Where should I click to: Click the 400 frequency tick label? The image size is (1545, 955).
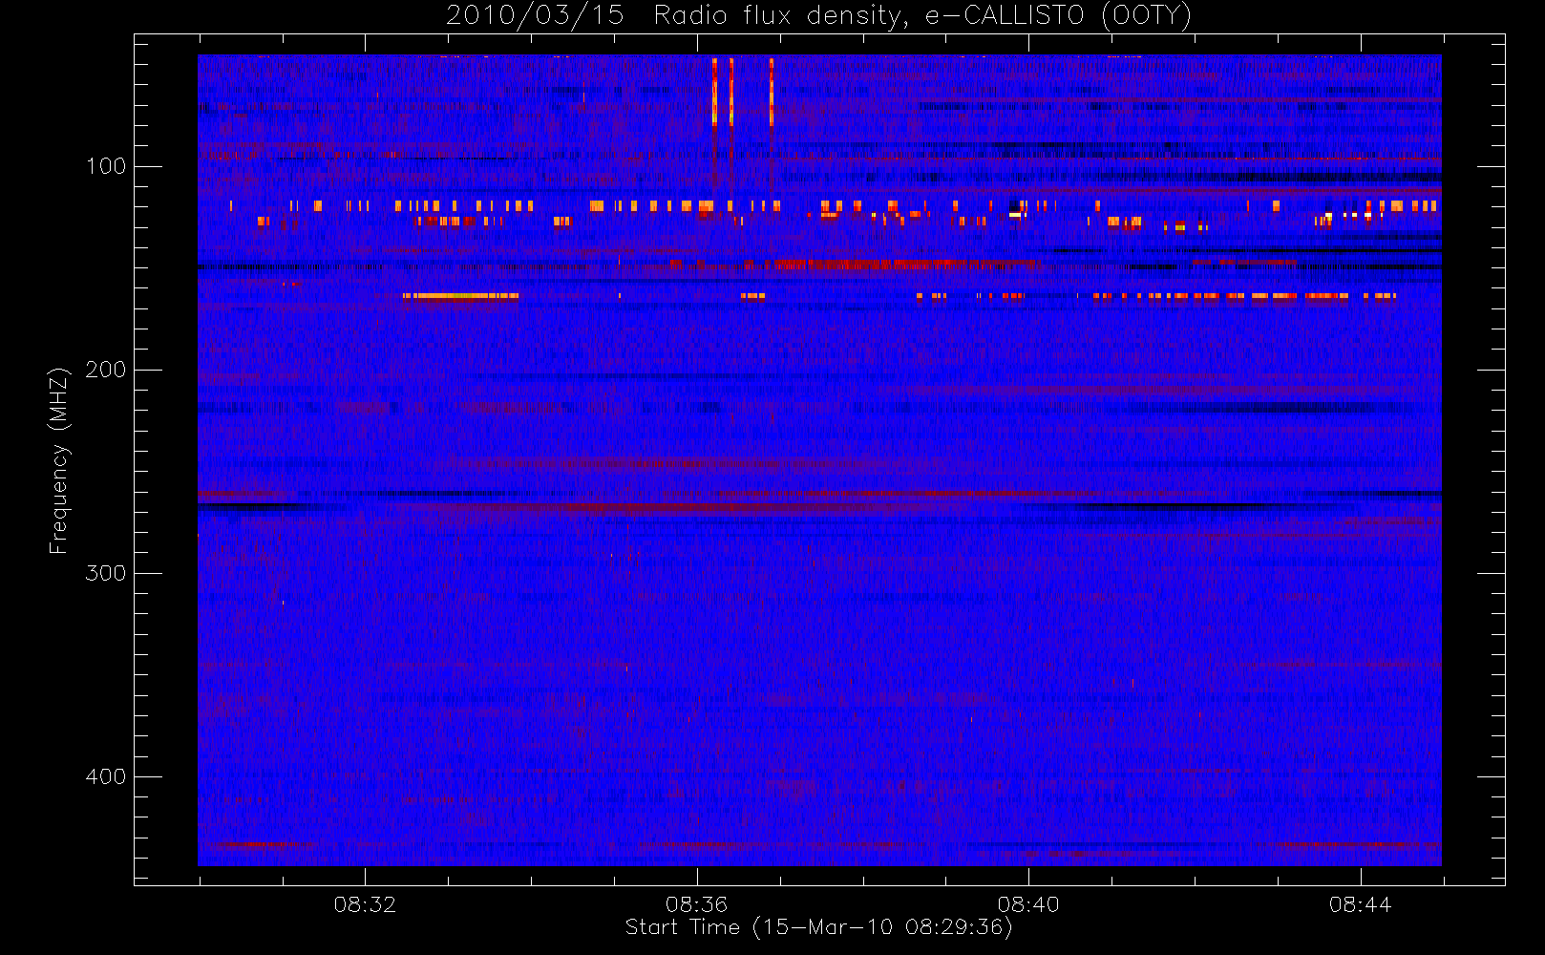coord(106,776)
